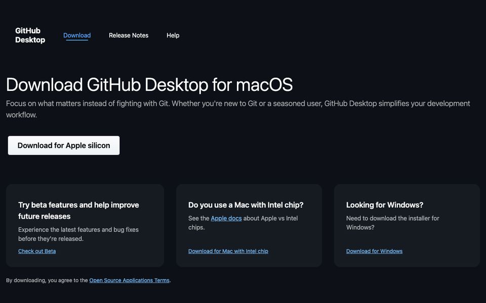486x303 pixels.
Task: Open the Help page
Action: point(173,35)
